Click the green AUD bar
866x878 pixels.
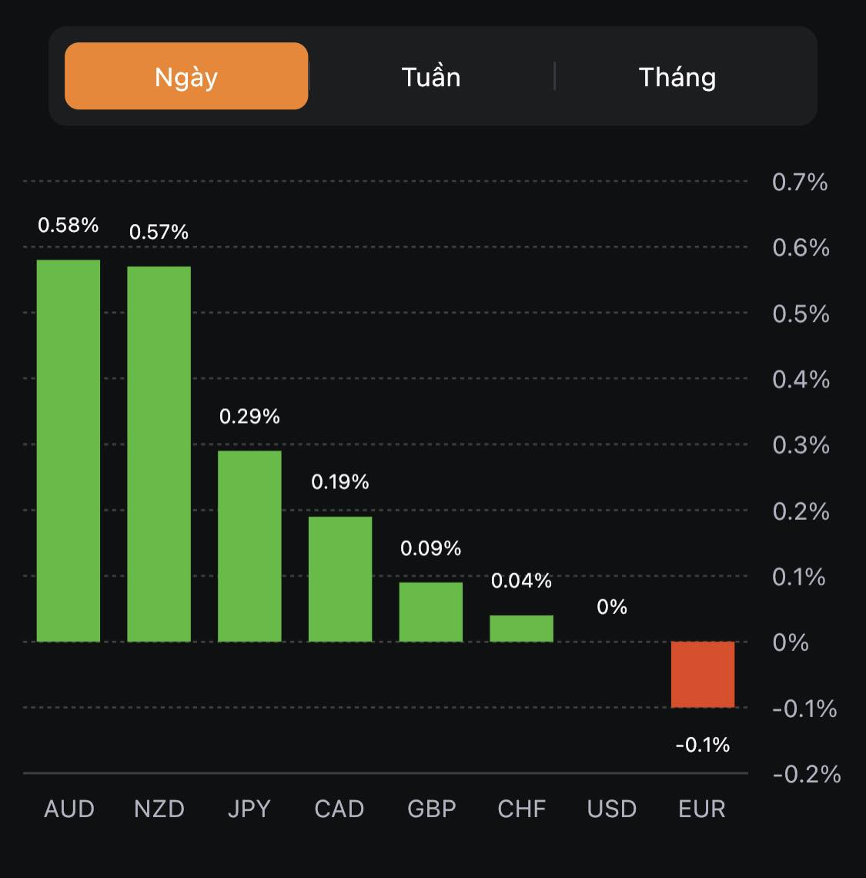[69, 451]
